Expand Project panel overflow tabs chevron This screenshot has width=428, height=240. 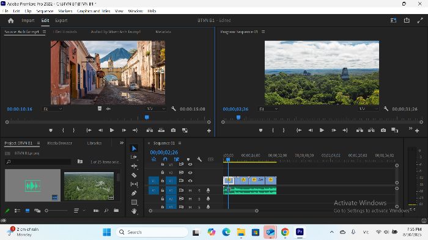click(x=122, y=143)
